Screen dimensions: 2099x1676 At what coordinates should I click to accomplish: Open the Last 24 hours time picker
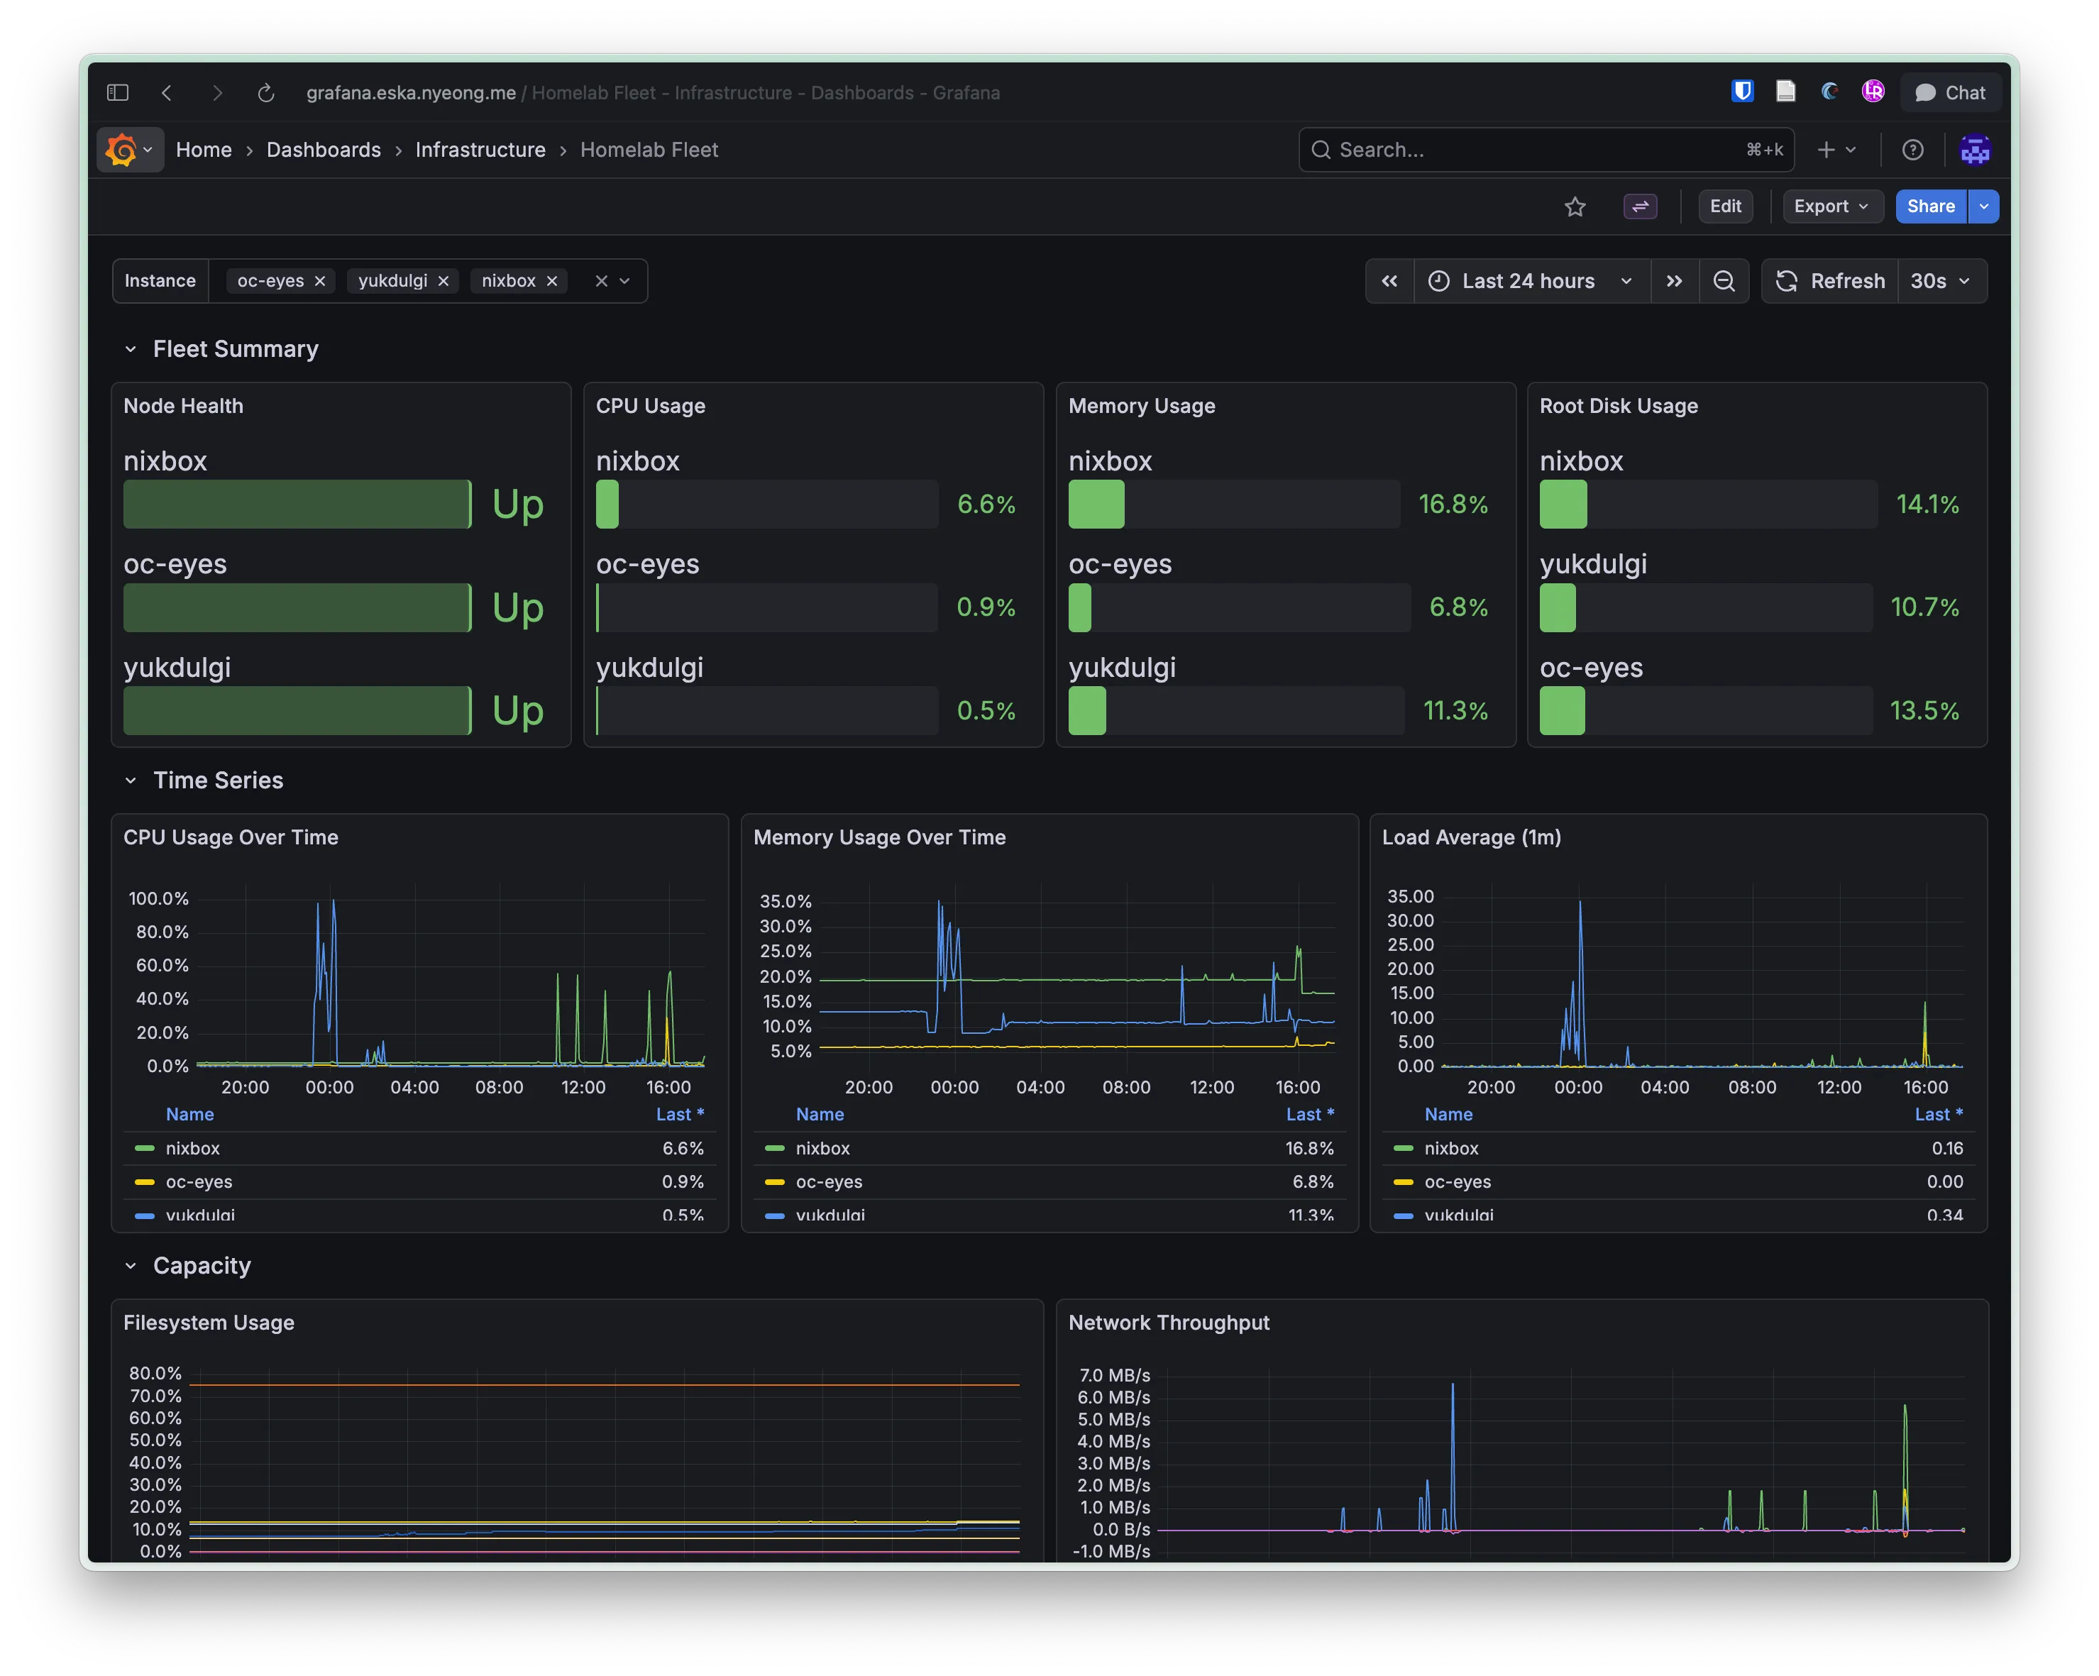tap(1528, 281)
